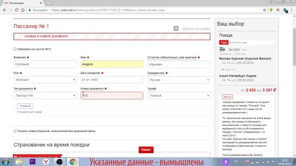Click the Фамилия field with Соловьёв
The height and width of the screenshot is (166, 296).
tap(45, 64)
